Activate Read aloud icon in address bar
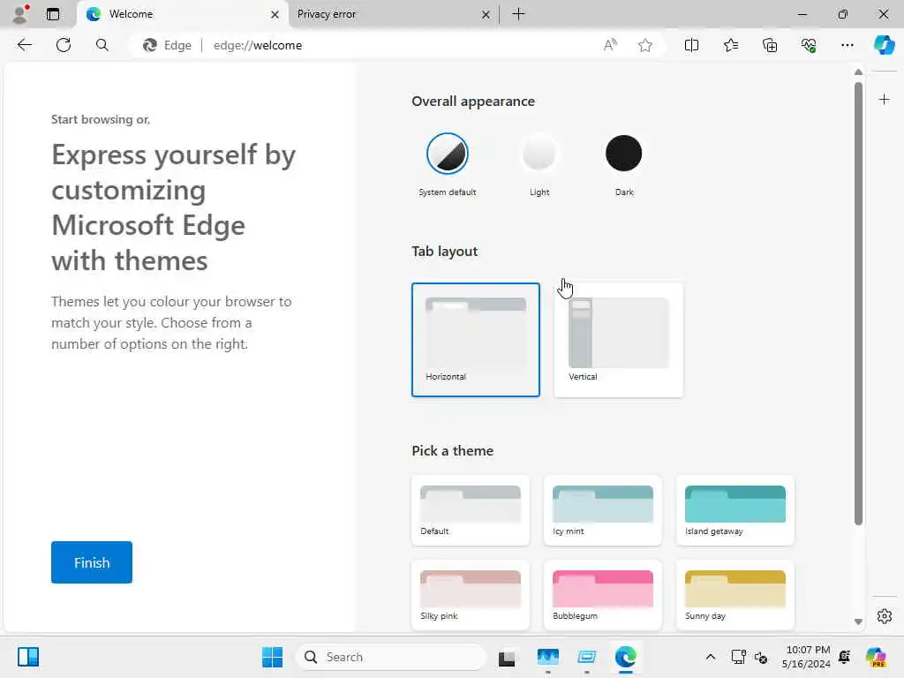Viewport: 904px width, 678px height. point(610,45)
